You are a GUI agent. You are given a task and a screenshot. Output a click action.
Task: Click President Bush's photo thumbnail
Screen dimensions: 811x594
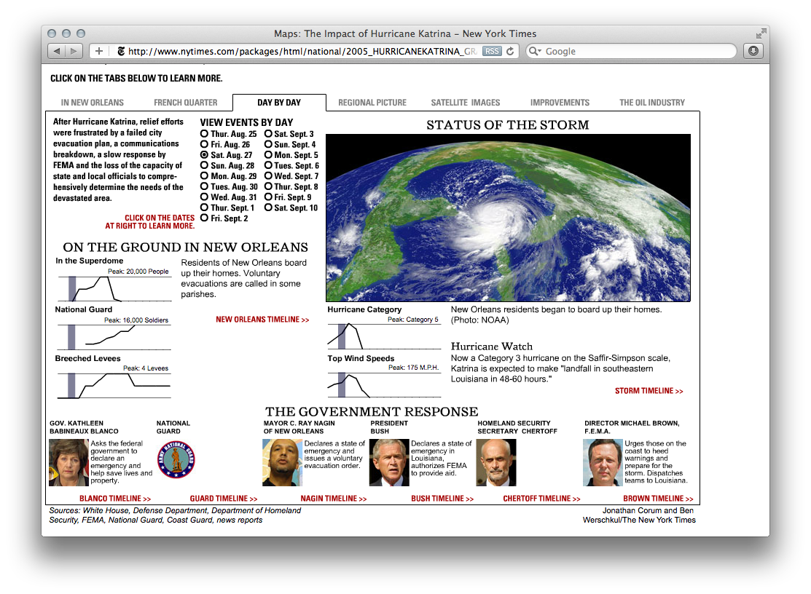coord(388,462)
